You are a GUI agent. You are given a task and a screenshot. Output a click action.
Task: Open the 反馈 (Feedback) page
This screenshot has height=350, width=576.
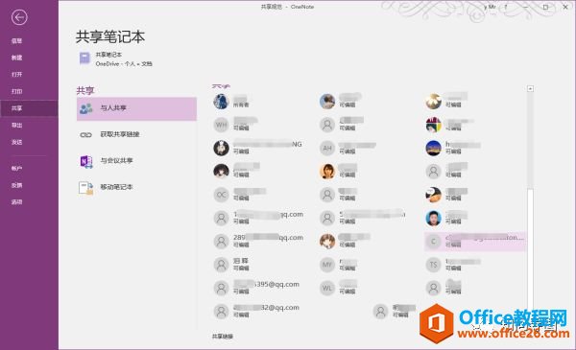pos(16,185)
